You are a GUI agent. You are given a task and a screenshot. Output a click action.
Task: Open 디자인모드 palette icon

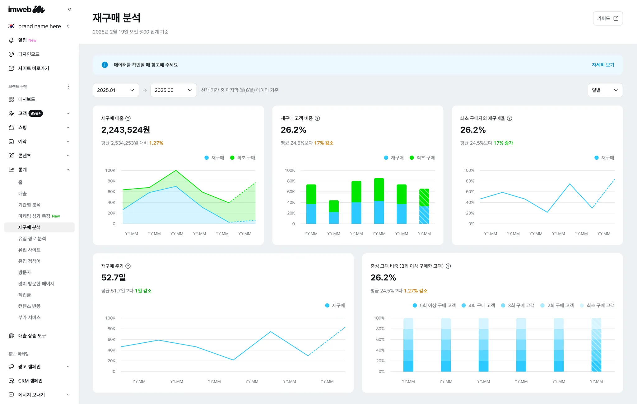11,54
